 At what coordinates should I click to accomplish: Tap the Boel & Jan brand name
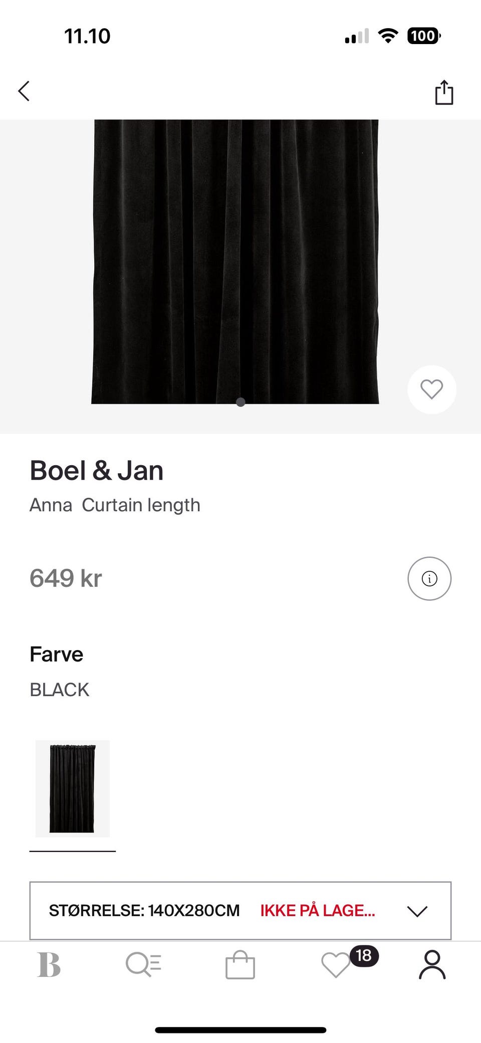pyautogui.click(x=97, y=471)
